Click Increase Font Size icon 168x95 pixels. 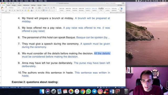tap(24, 8)
